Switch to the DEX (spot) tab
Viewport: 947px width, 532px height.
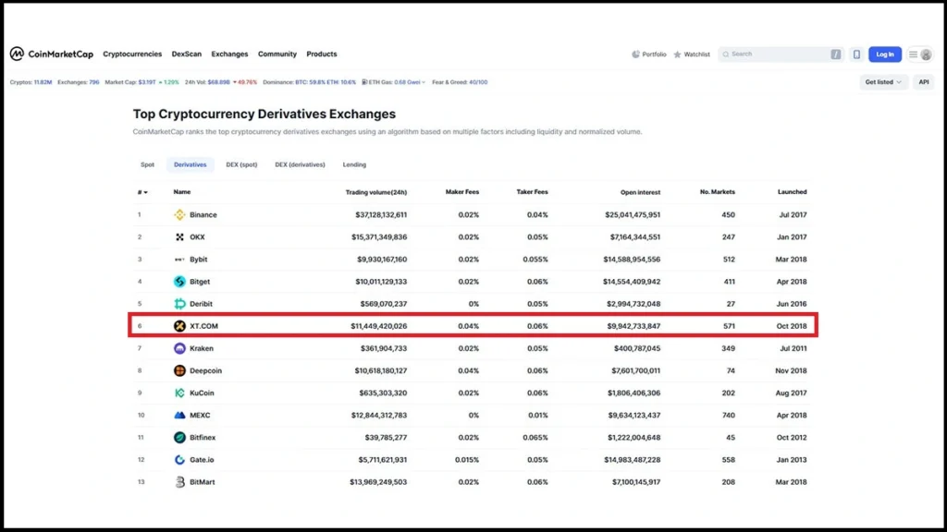[241, 164]
